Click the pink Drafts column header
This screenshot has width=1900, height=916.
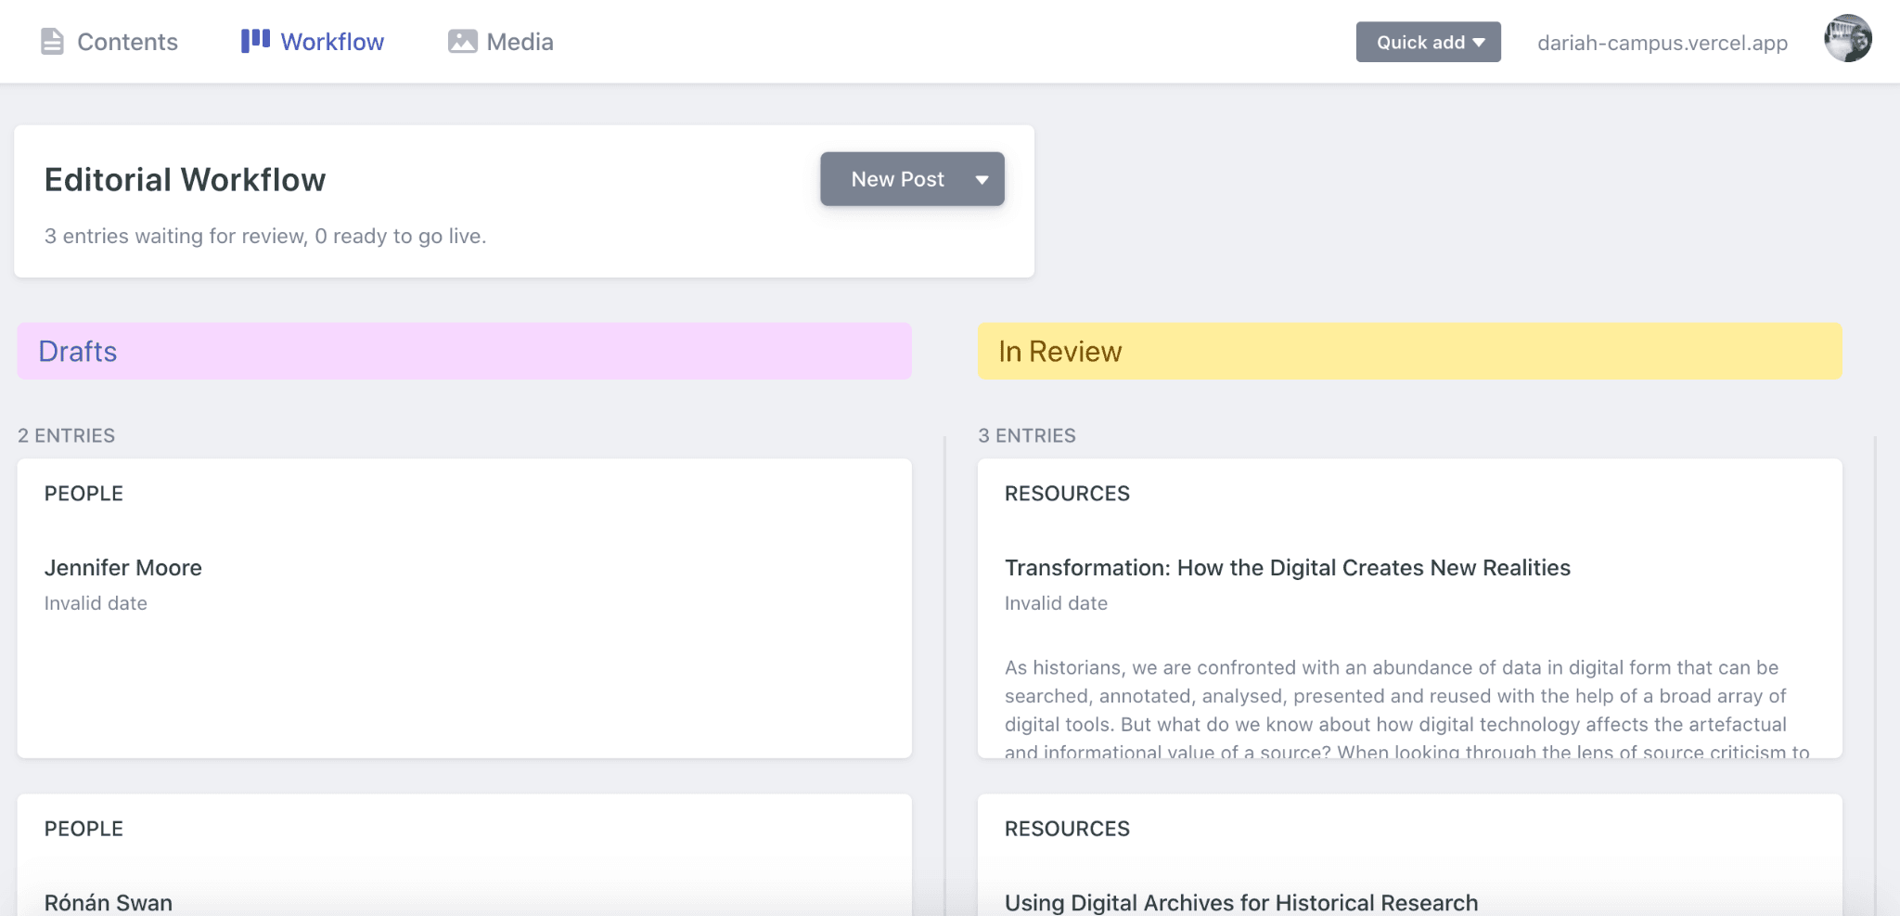[464, 352]
